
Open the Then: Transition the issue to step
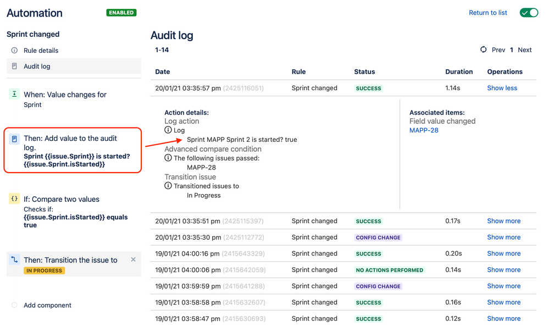[x=74, y=264]
